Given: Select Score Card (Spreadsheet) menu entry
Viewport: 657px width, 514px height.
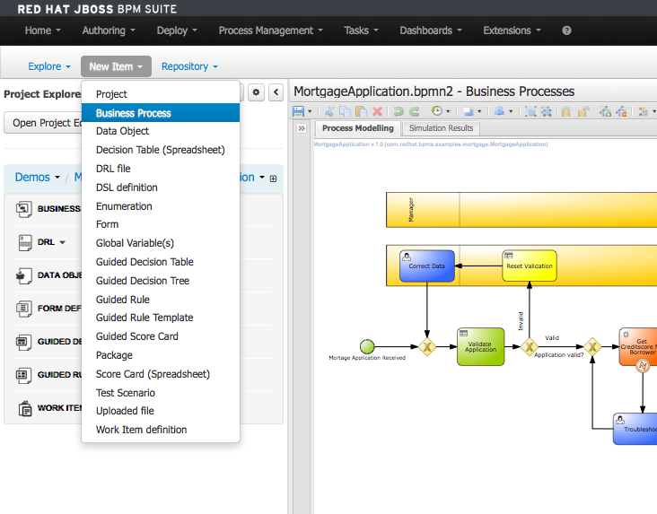Looking at the screenshot, I should point(161,374).
